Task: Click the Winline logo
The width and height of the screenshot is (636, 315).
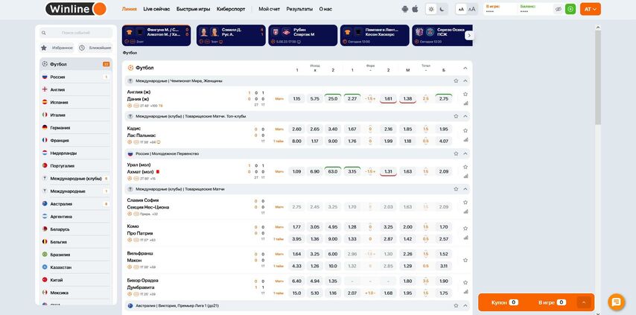Action: tap(76, 9)
